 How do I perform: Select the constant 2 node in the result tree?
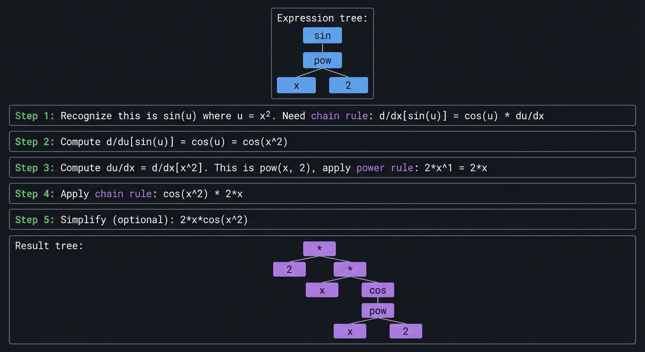tap(289, 269)
